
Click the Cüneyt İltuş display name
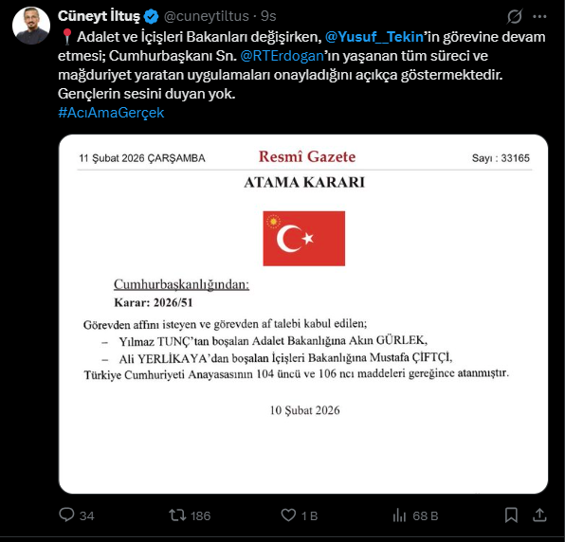click(x=99, y=16)
